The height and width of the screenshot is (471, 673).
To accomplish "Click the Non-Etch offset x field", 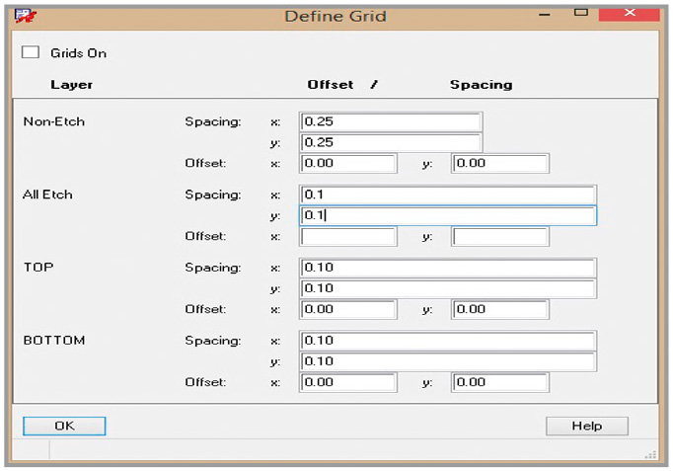I will click(x=348, y=164).
